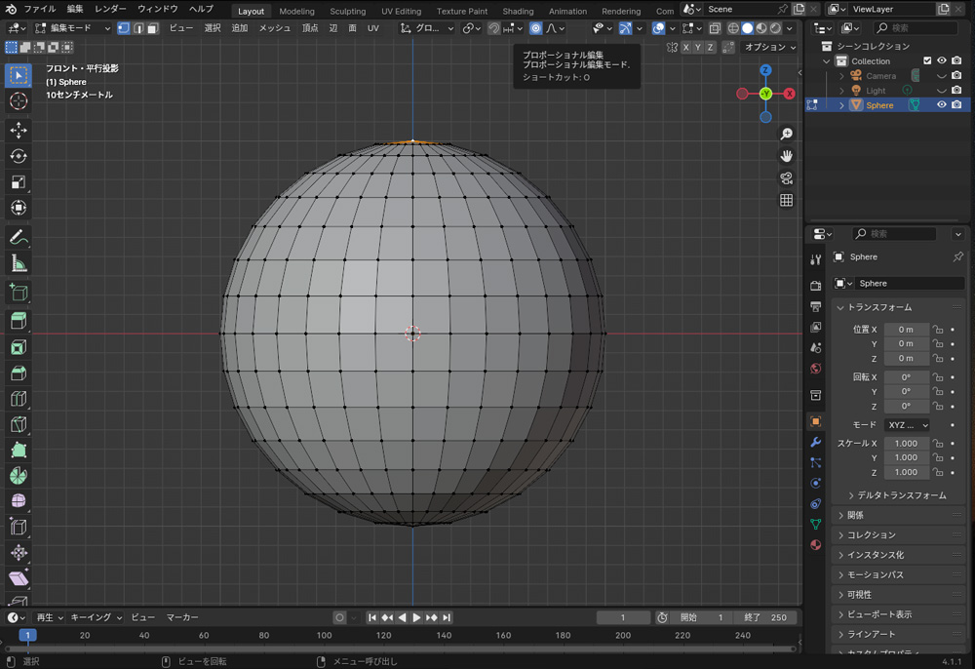Viewport: 975px width, 669px height.
Task: Hide the Sphere object in the outliner
Action: pos(942,105)
